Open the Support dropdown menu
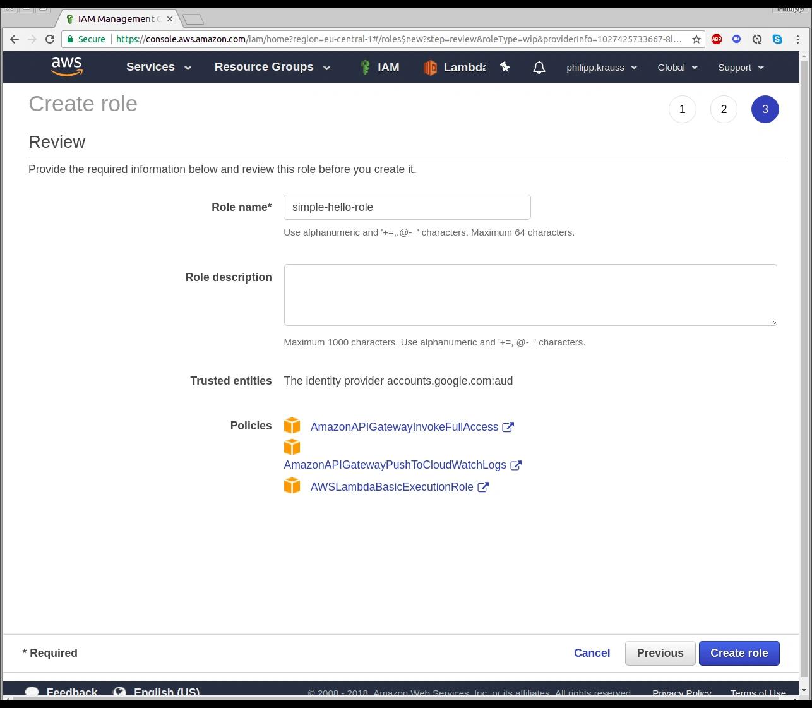The height and width of the screenshot is (708, 812). pyautogui.click(x=741, y=68)
